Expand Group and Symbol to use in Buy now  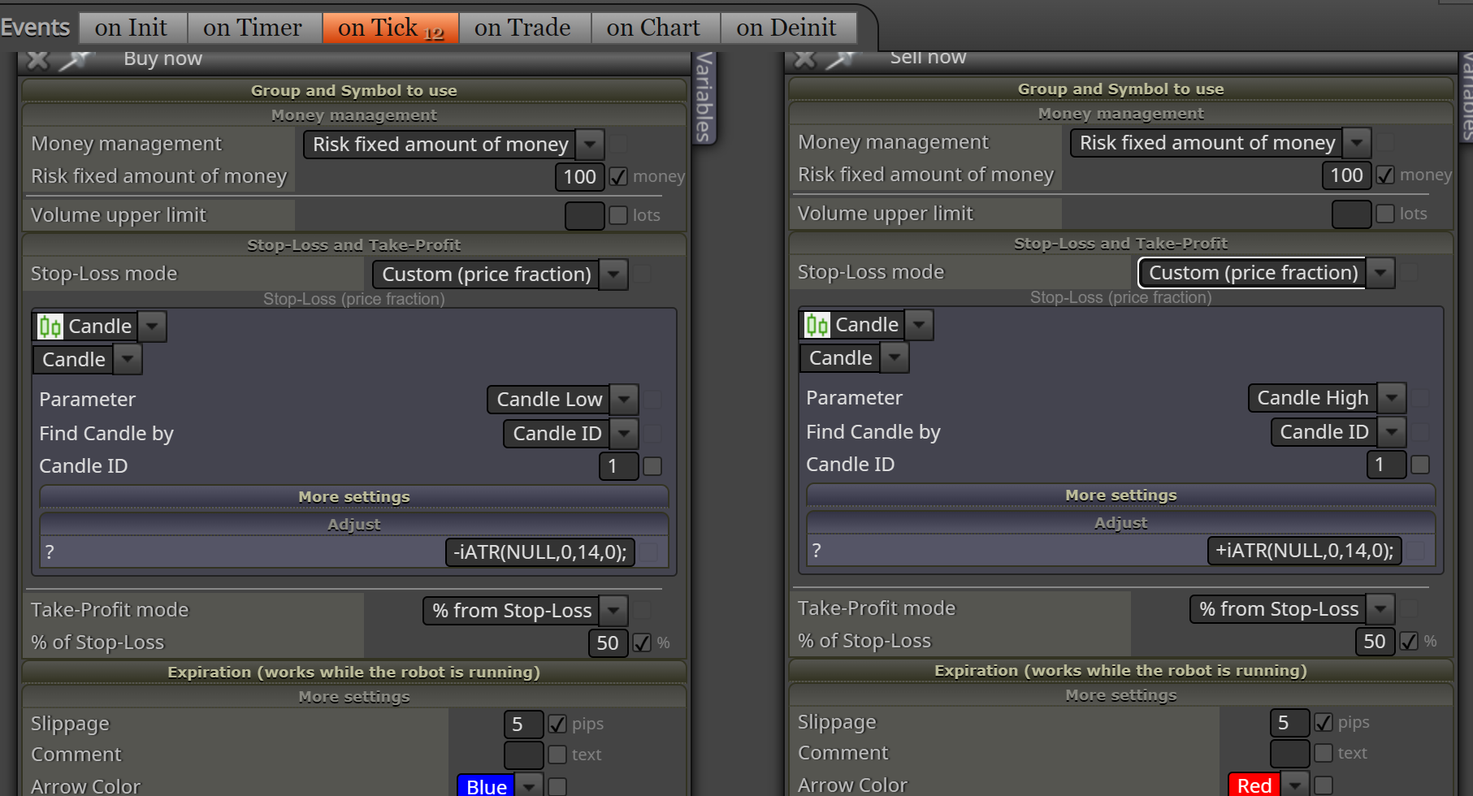[x=354, y=90]
